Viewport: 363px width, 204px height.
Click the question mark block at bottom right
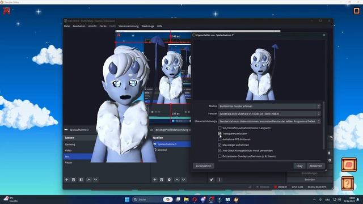[347, 183]
